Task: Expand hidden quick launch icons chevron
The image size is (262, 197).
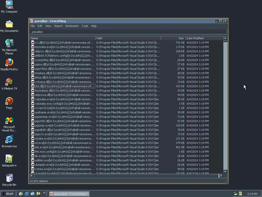Action: 44,193
